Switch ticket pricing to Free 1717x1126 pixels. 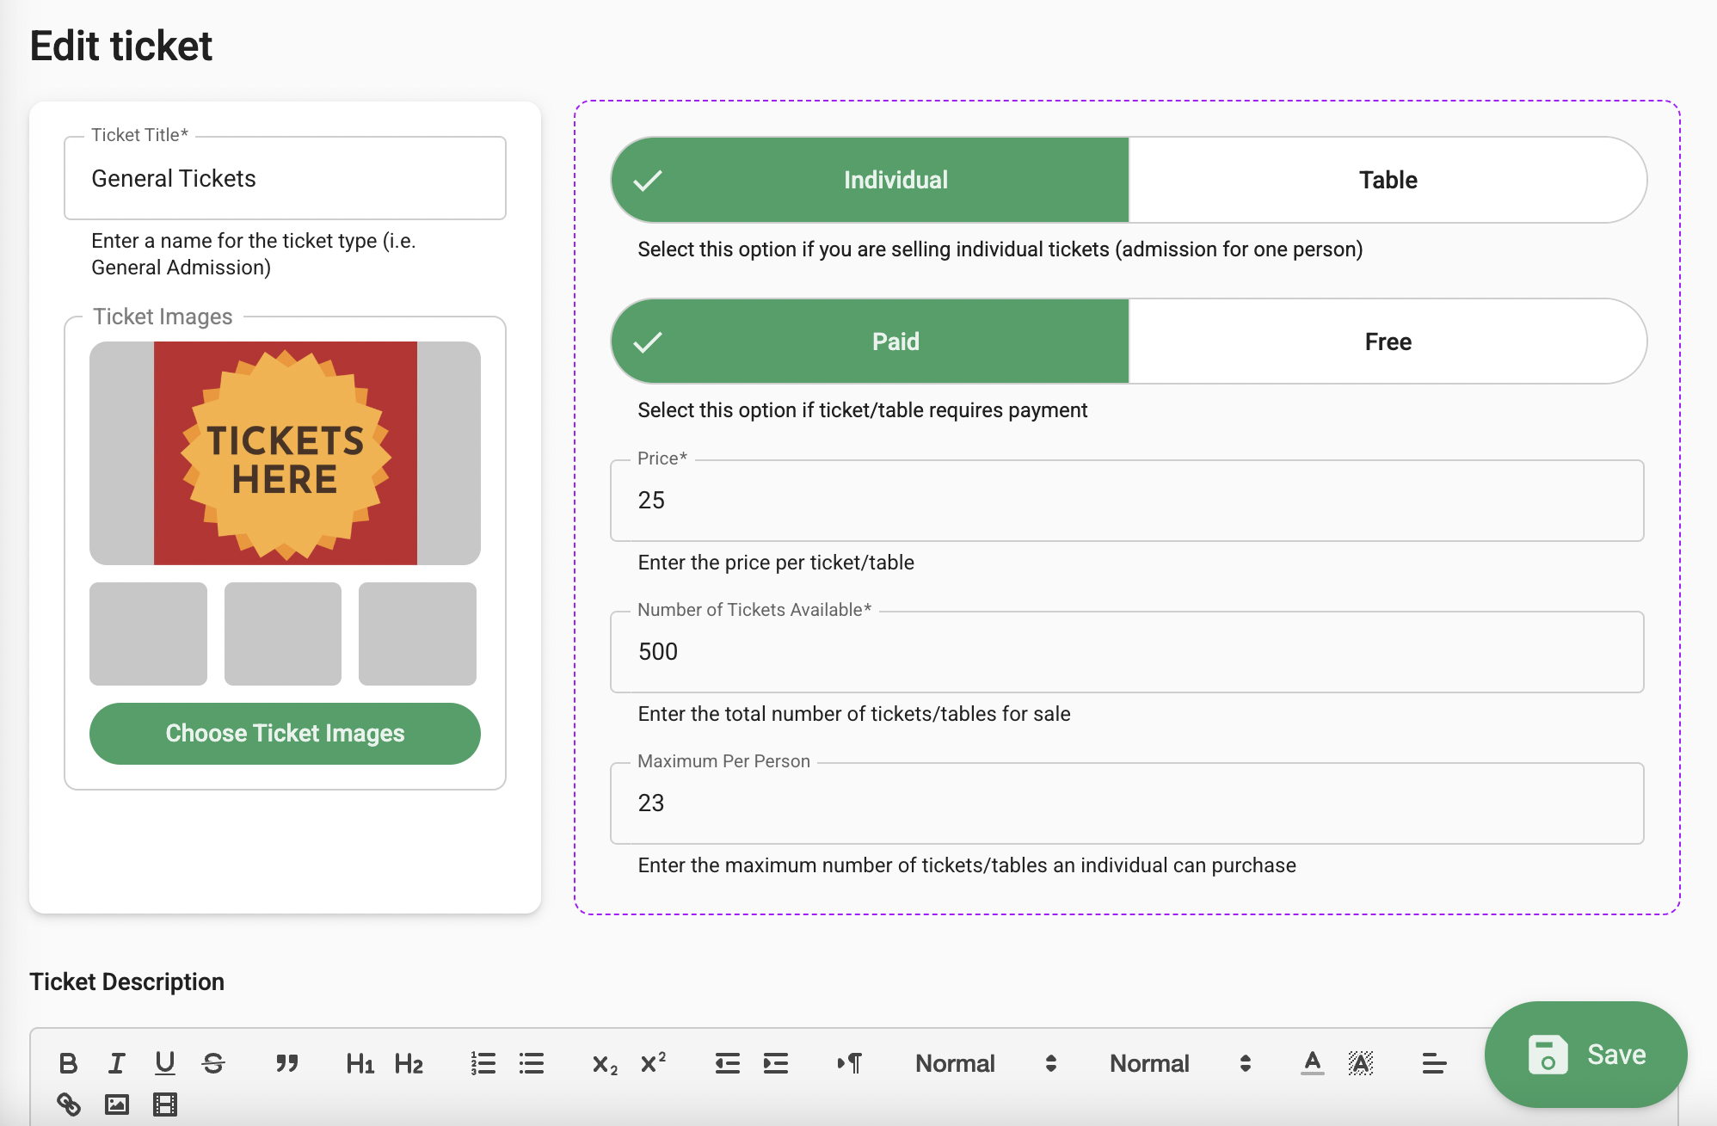click(1387, 341)
